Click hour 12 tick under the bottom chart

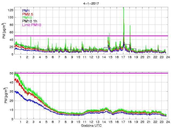tap(91, 122)
